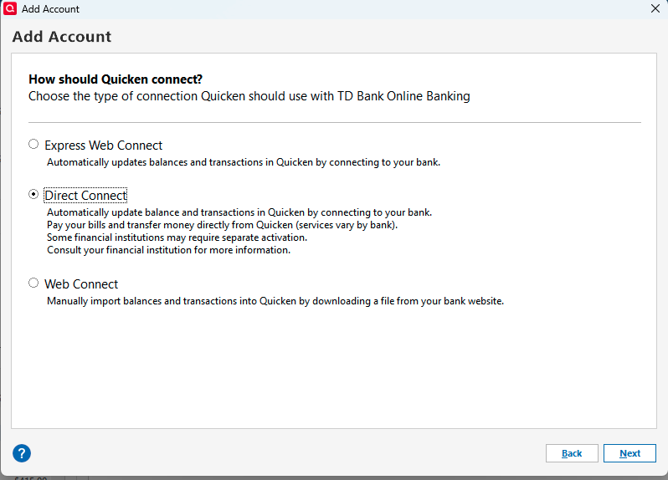The width and height of the screenshot is (668, 480).
Task: Click 'Choose the type of connection' subtitle
Action: coord(249,97)
